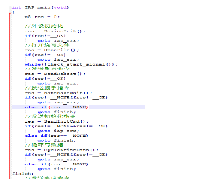Click the finish: label
Viewport: 201px width, 186px height.
pyautogui.click(x=23, y=173)
